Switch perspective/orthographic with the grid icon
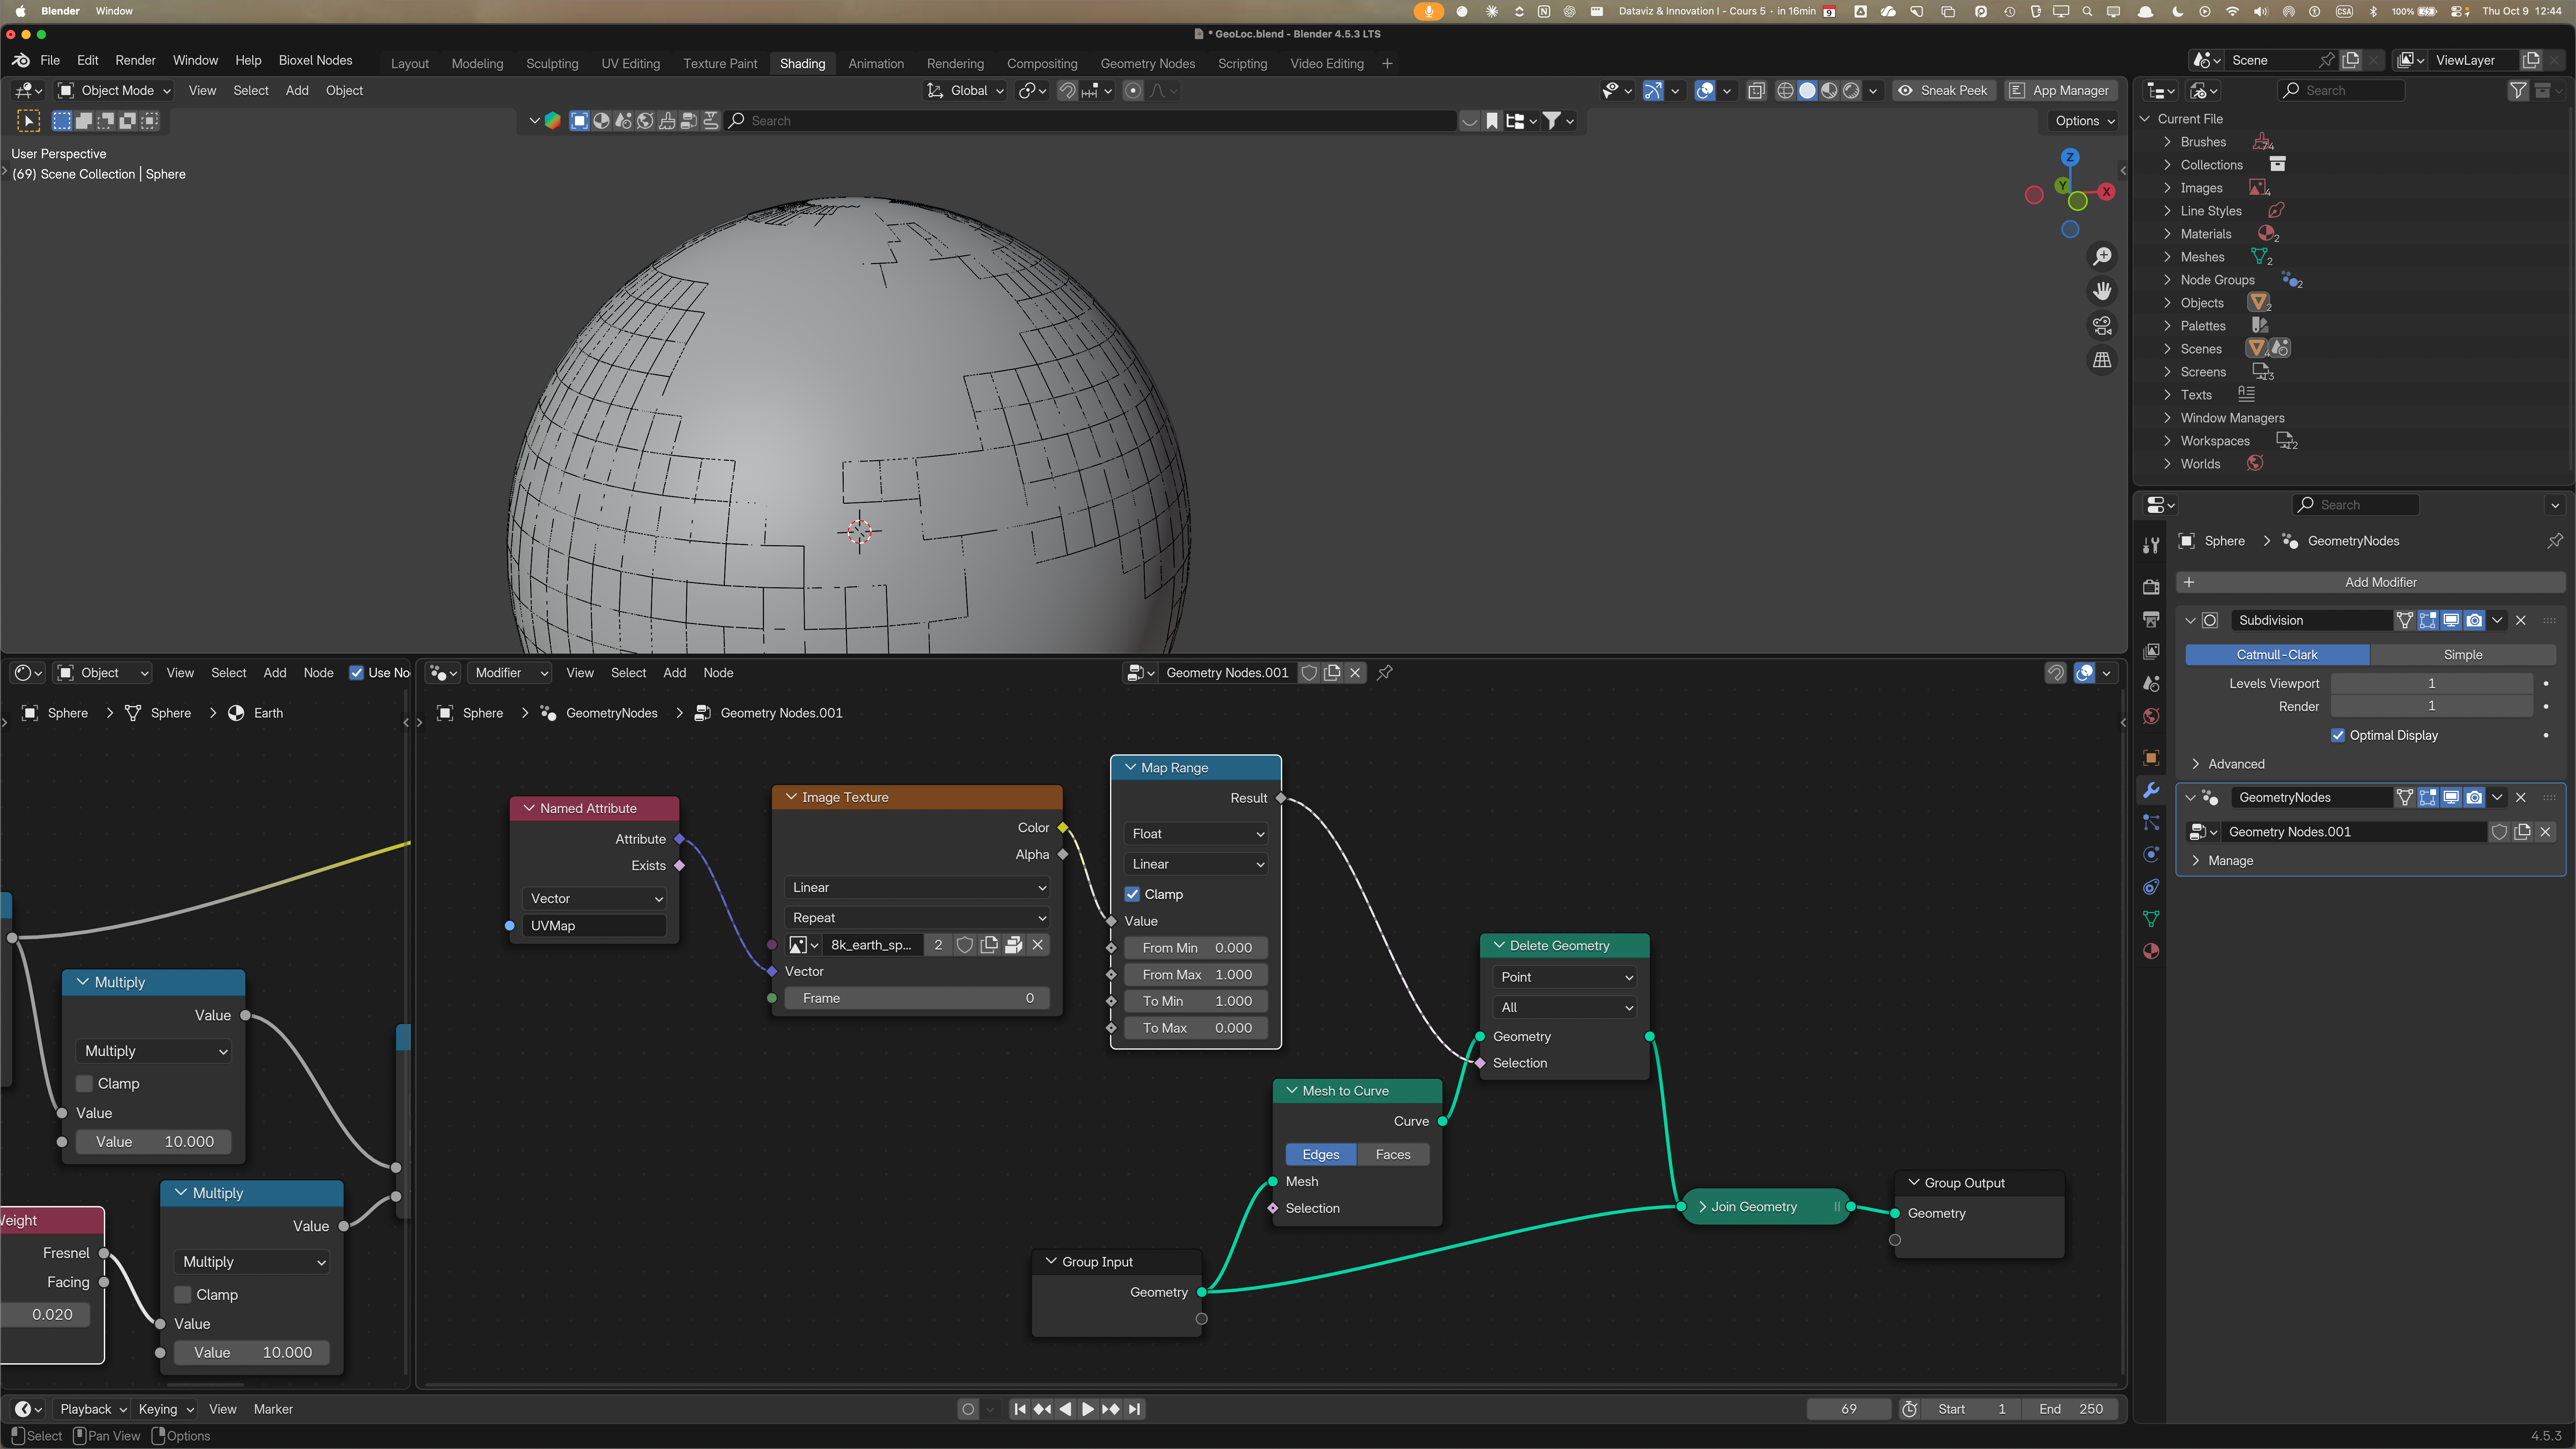 coord(2102,360)
